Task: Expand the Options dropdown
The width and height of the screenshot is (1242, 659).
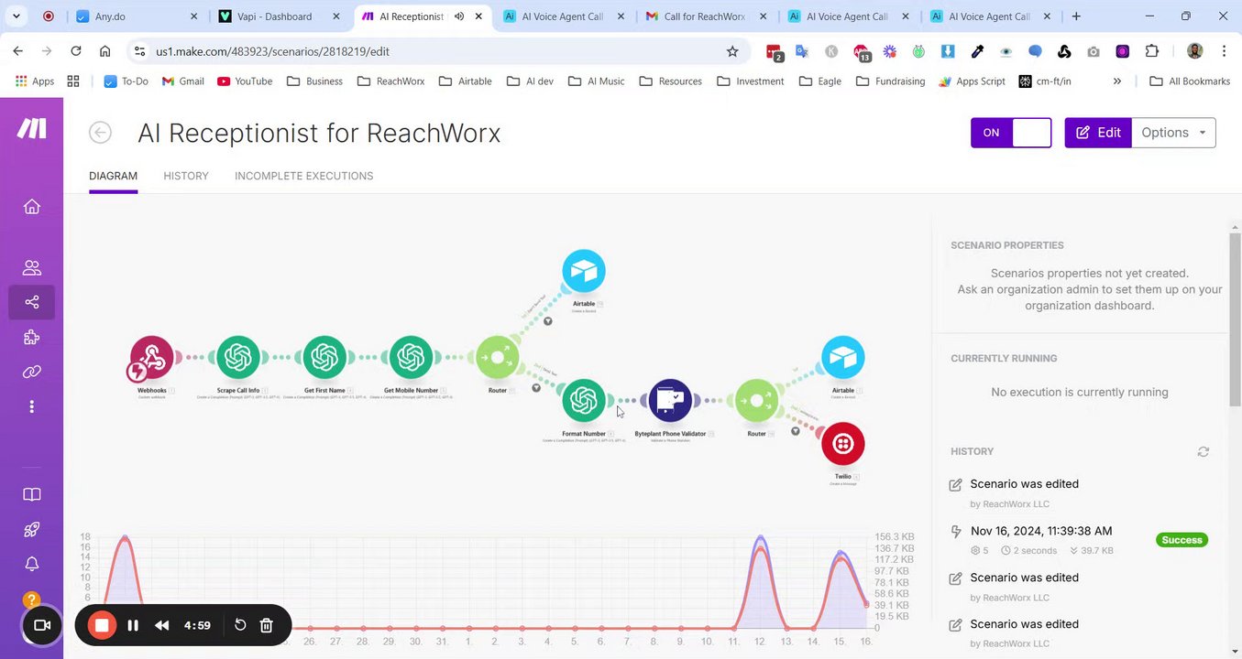Action: (1174, 133)
